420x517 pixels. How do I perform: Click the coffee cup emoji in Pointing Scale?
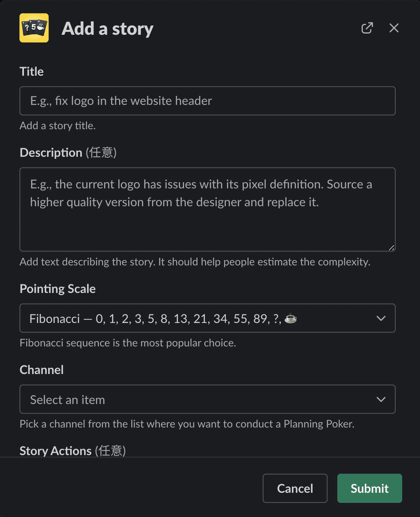click(x=290, y=319)
